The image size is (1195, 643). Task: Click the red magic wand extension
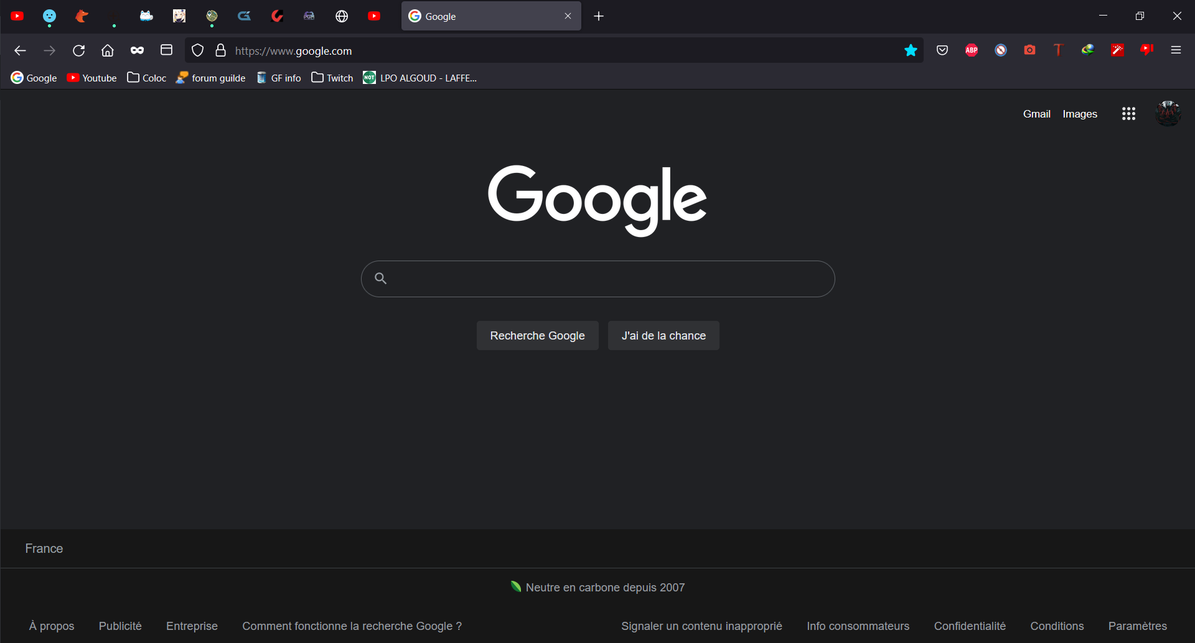coord(1118,50)
